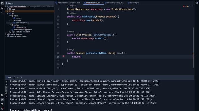Go to previous highlighted error arrow
Viewport: 199px width, 111px height.
[x=191, y=6]
